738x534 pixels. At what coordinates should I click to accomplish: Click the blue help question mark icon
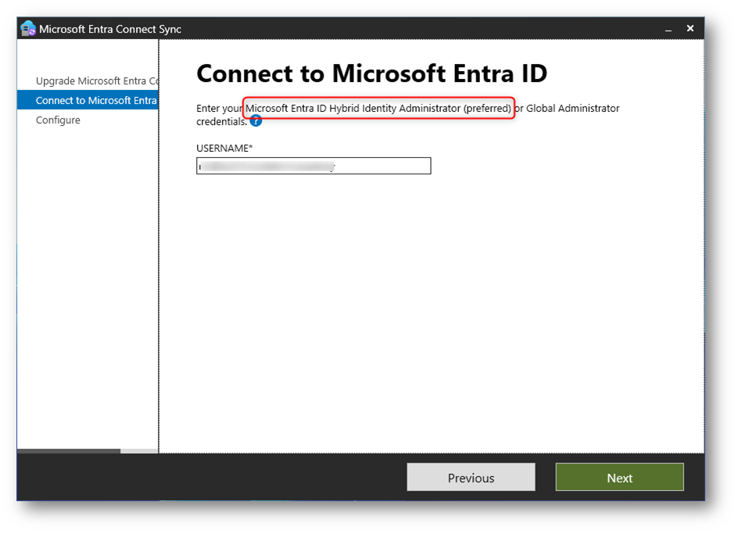(256, 121)
